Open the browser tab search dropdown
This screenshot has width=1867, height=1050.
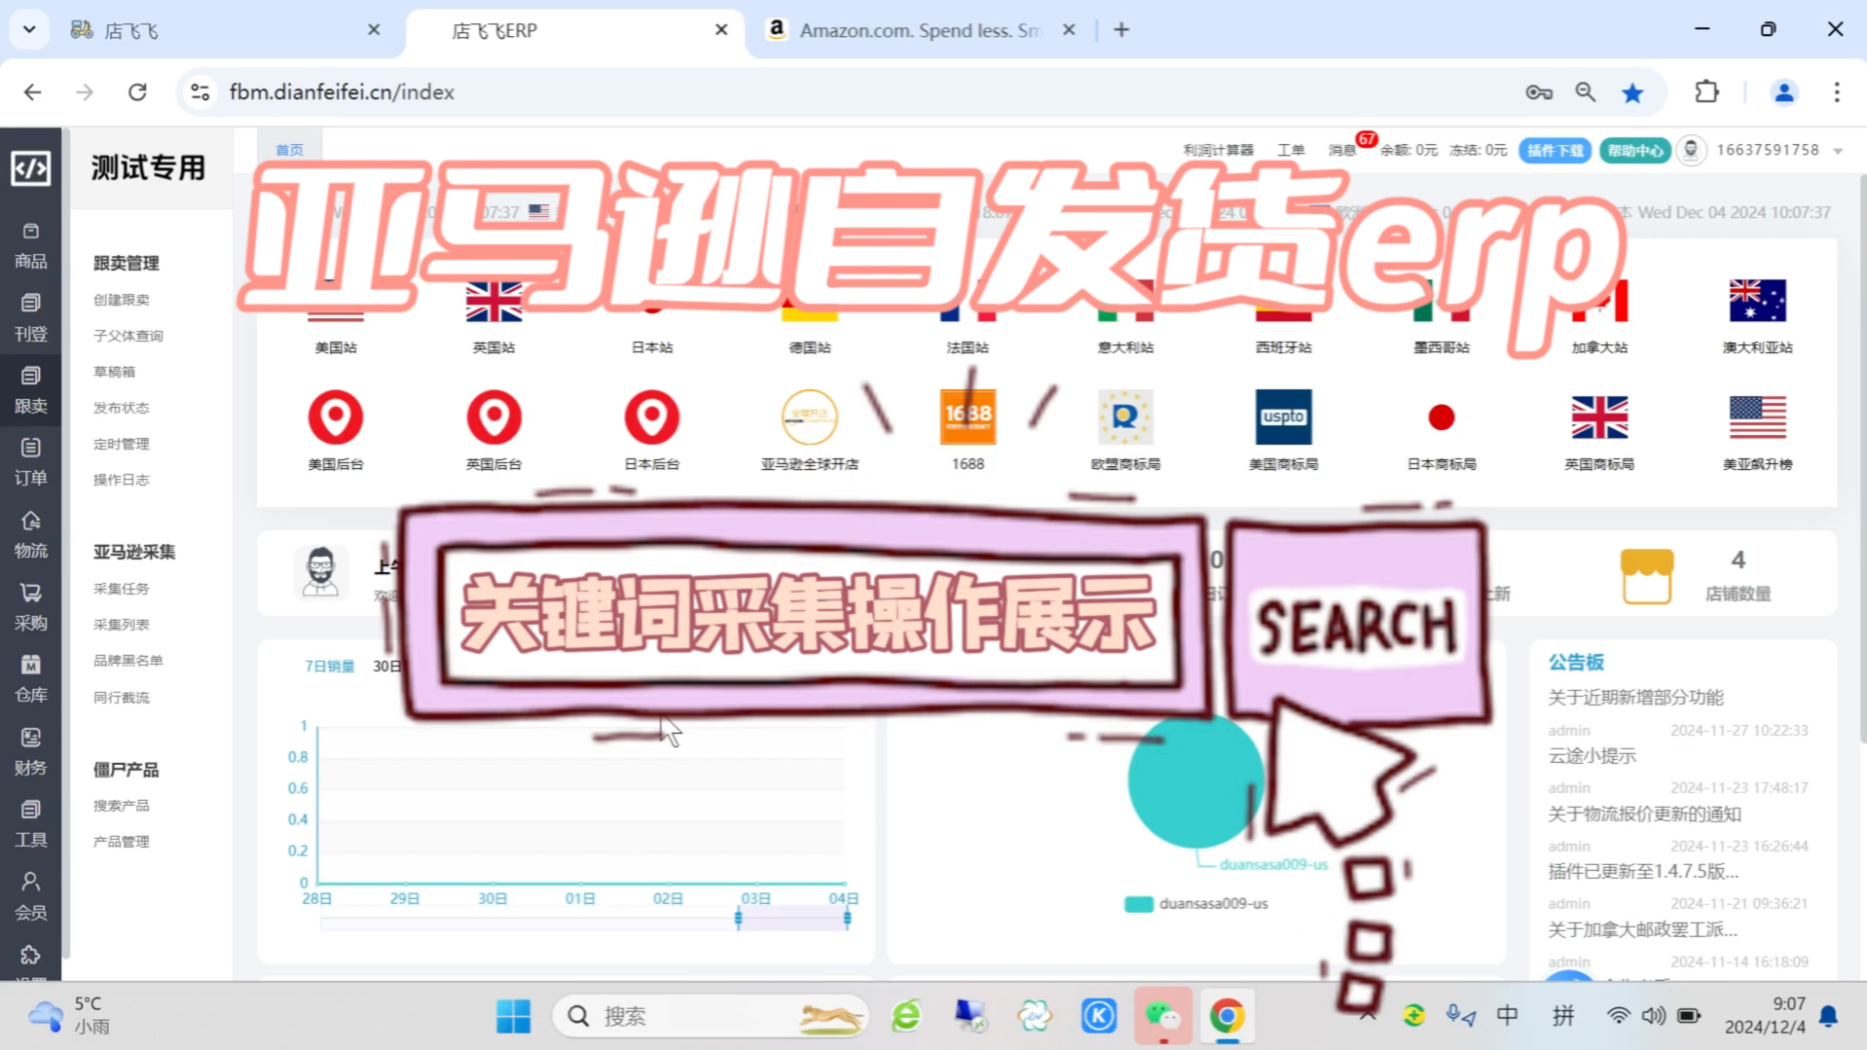pos(29,29)
